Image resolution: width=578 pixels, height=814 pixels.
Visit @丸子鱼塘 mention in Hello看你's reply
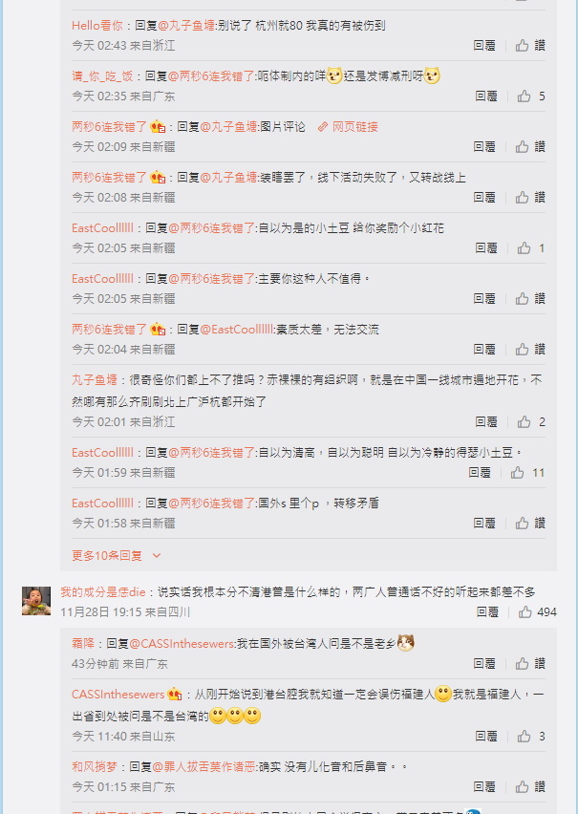(186, 26)
